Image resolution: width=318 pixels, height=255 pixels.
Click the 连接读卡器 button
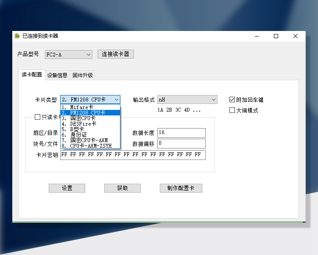[116, 54]
